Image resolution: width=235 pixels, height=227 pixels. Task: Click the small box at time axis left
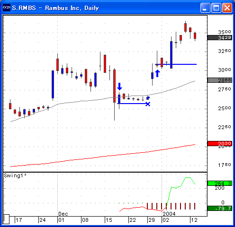pos(6,219)
